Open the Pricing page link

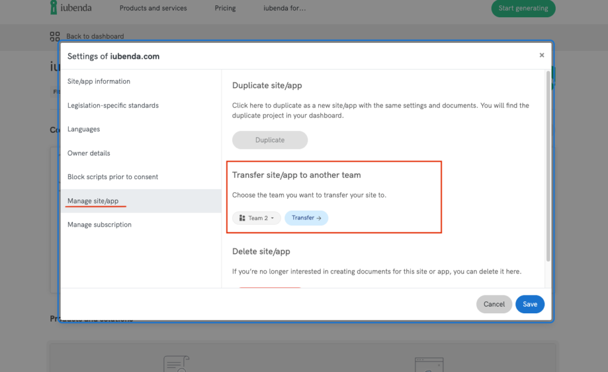[225, 8]
